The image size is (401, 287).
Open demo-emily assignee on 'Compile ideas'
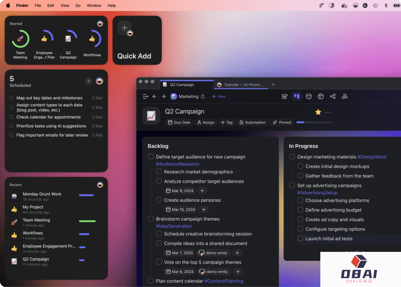tap(213, 253)
